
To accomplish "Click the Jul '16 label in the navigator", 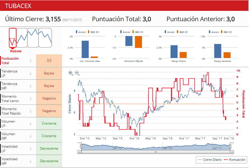I will 167,148.
